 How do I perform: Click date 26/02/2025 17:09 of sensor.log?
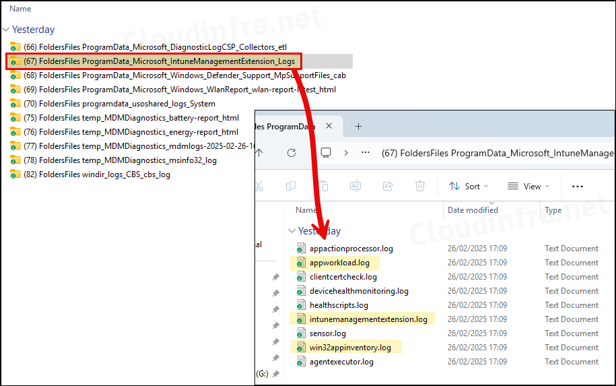point(477,333)
